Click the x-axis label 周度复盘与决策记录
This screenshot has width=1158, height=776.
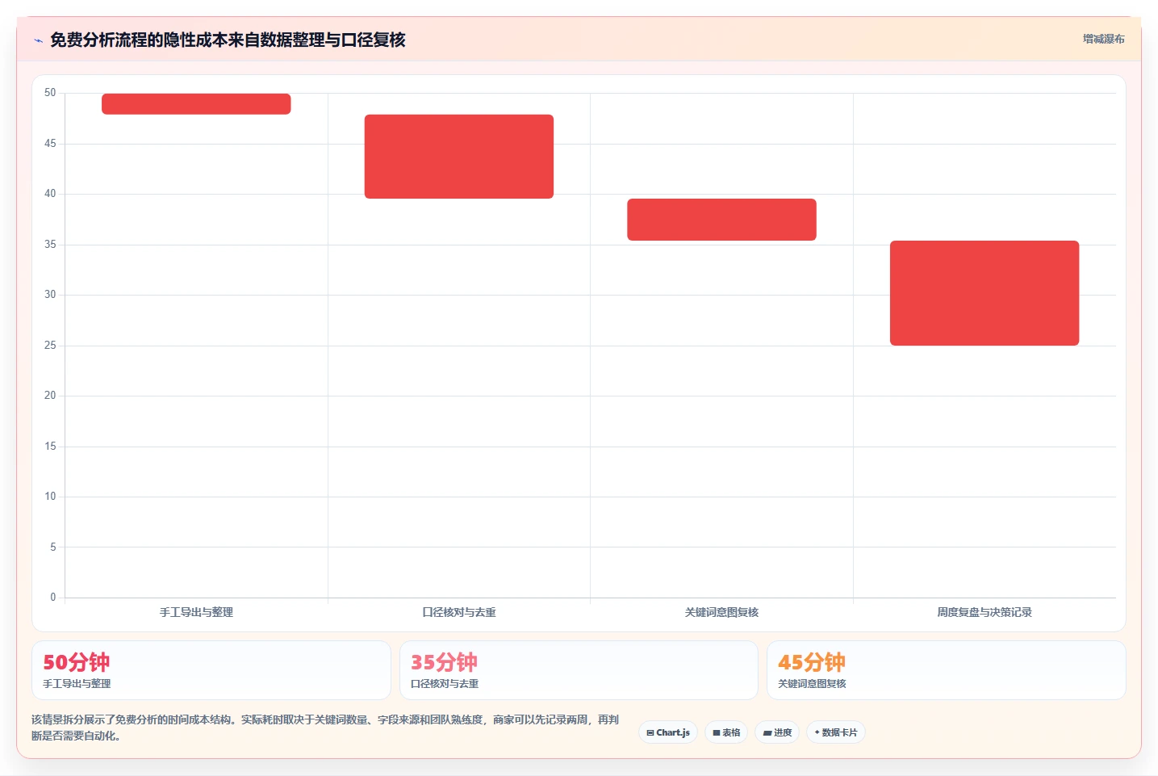(x=985, y=612)
